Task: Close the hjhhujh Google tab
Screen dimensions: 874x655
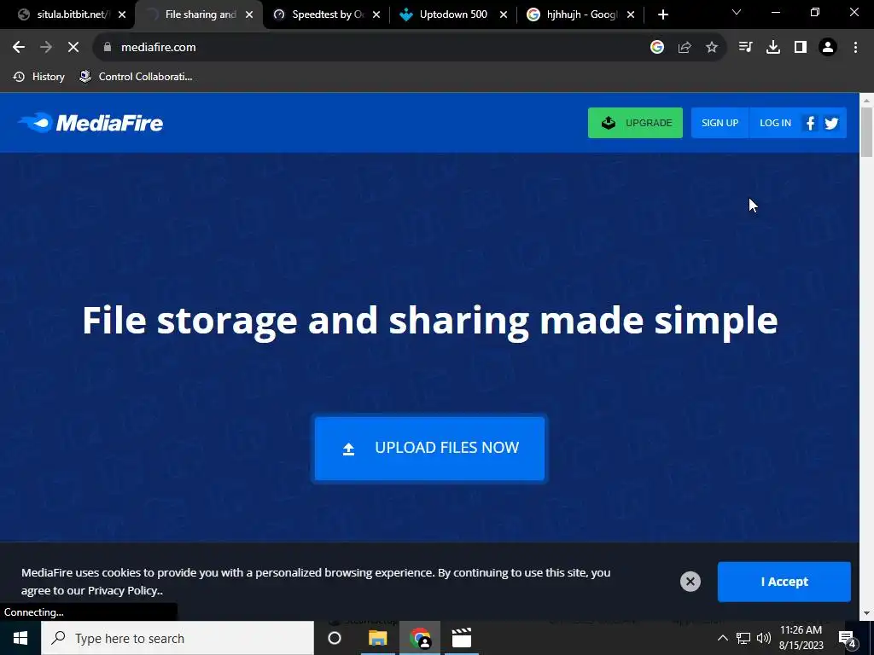Action: (631, 15)
